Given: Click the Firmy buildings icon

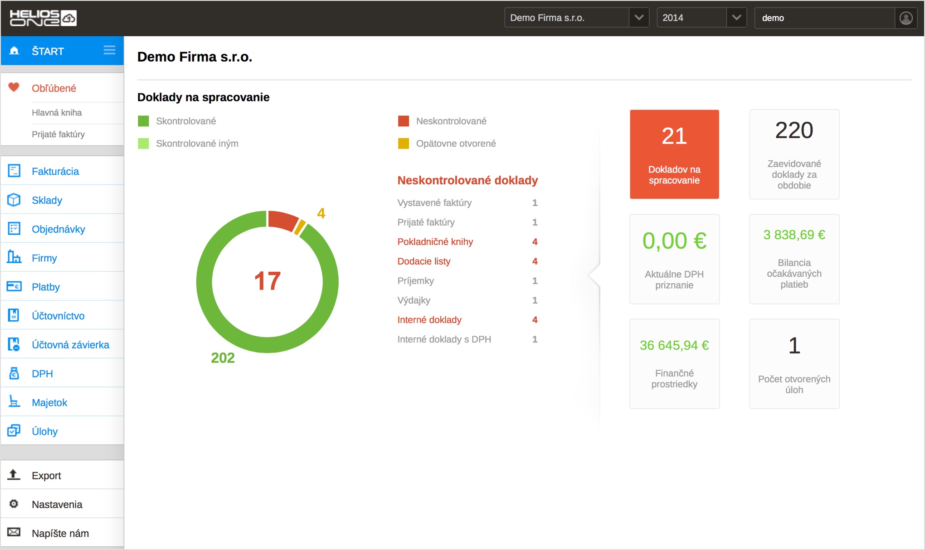Looking at the screenshot, I should point(14,257).
